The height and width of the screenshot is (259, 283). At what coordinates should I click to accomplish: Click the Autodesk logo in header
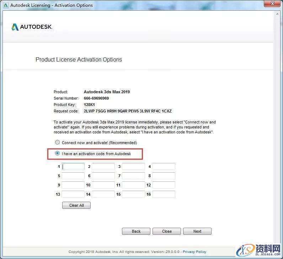click(32, 27)
